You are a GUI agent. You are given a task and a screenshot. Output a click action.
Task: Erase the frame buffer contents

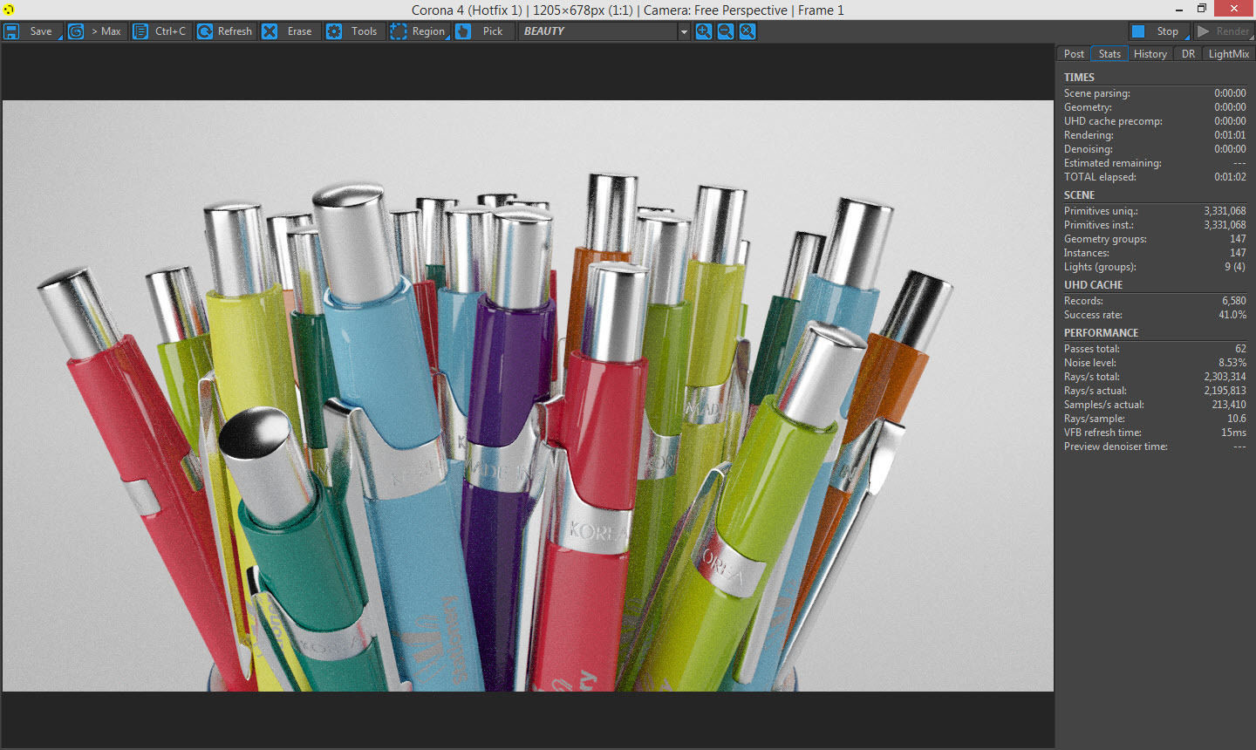(x=290, y=31)
